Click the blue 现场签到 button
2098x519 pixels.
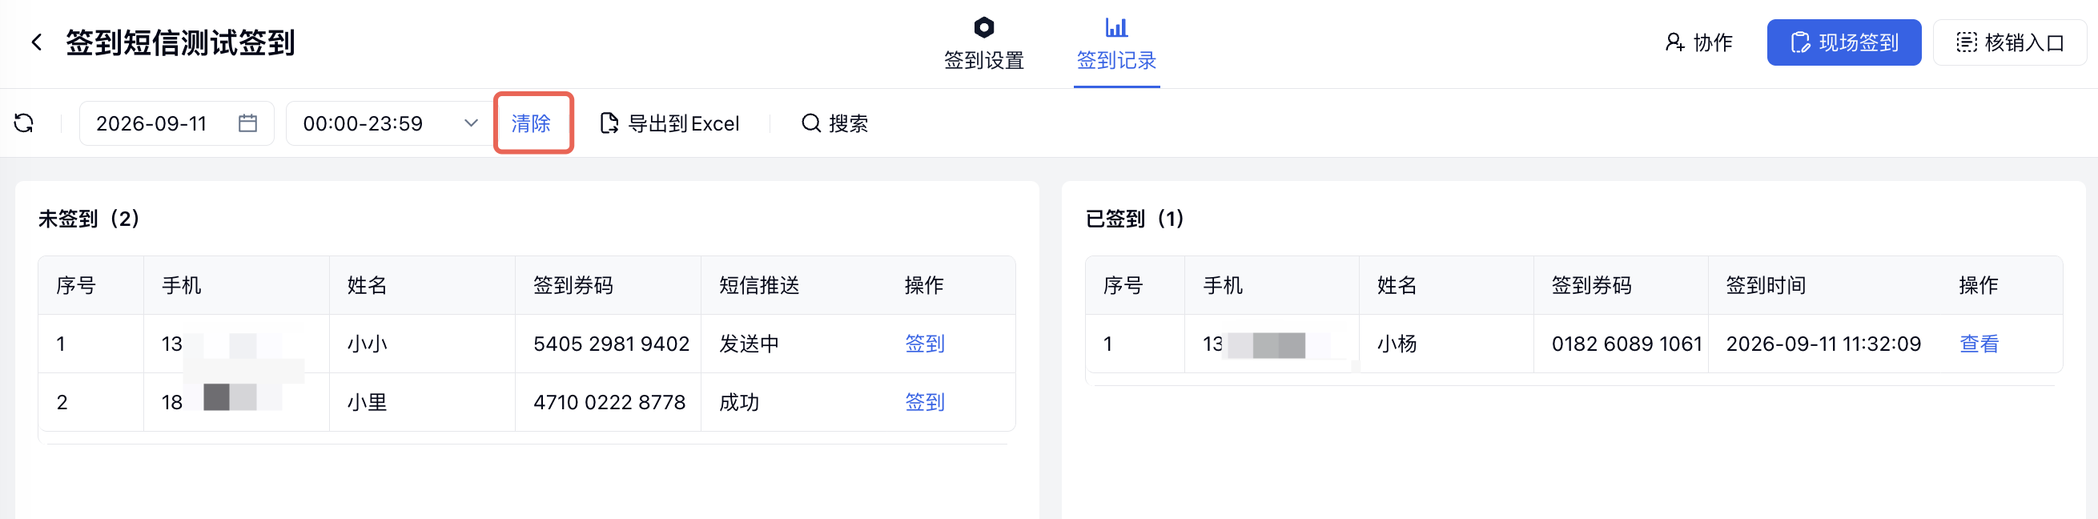point(1844,42)
